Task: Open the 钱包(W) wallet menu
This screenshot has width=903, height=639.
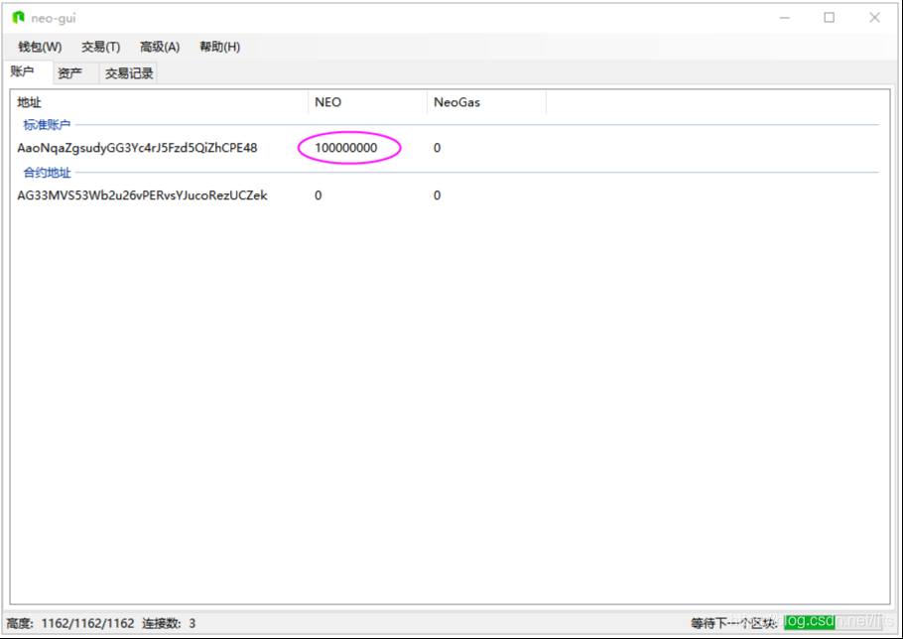Action: coord(40,47)
